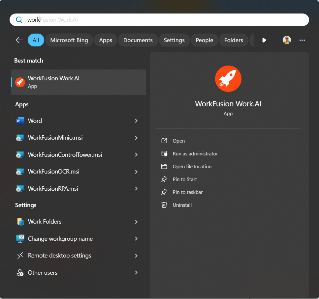Switch to the Folders filter tab
319x299 pixels.
[x=234, y=40]
